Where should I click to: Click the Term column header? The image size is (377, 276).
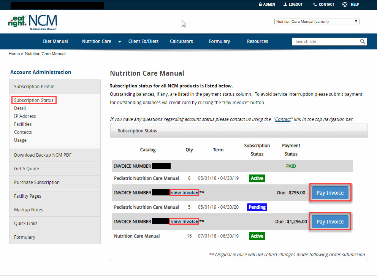pyautogui.click(x=218, y=150)
